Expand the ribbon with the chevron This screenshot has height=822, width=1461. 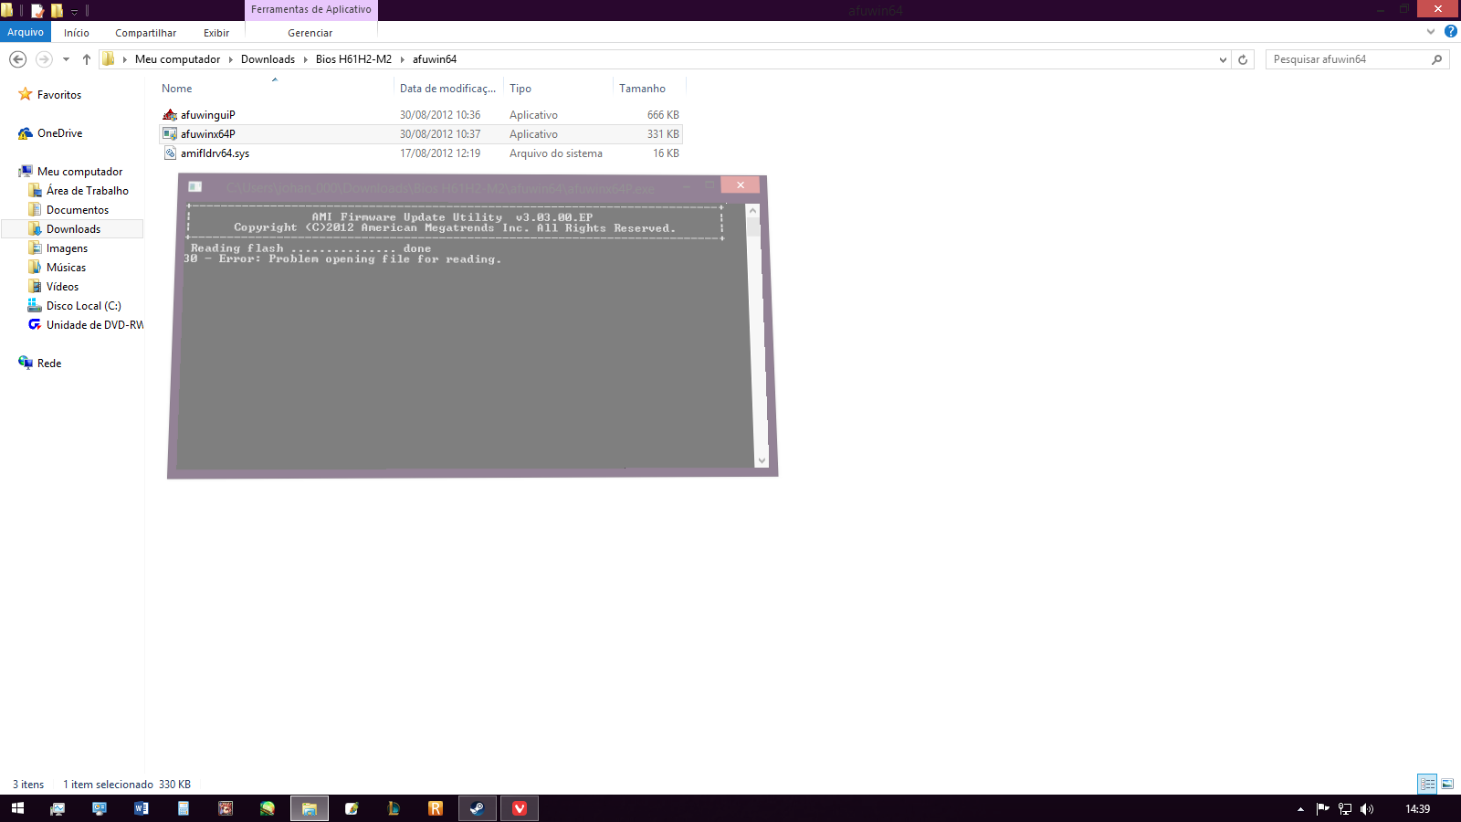pyautogui.click(x=1431, y=31)
